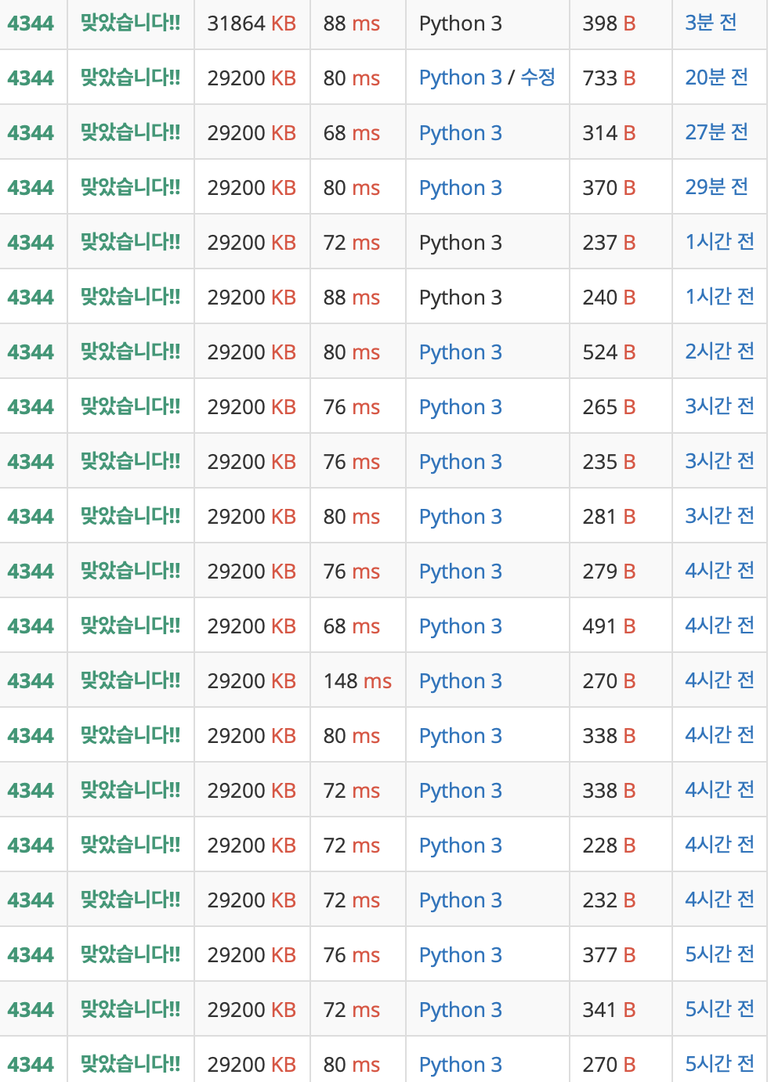Open Python 3 source link in the 235 B row
This screenshot has width=771, height=1082.
(x=461, y=462)
